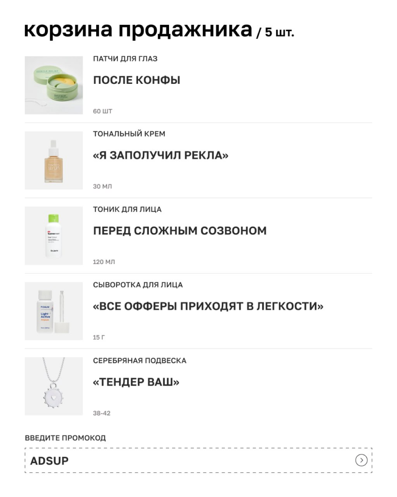
Task: Click the 120 МЛ volume label of the toner
Action: tap(104, 261)
